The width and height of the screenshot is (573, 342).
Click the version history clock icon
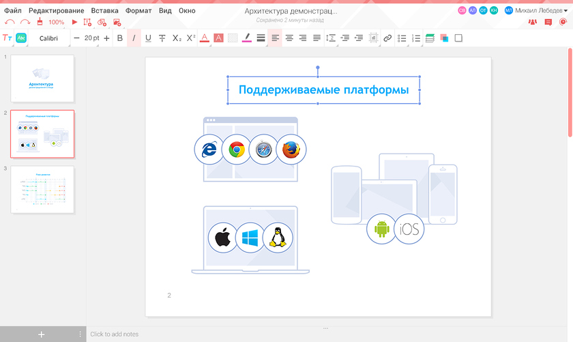(x=563, y=23)
